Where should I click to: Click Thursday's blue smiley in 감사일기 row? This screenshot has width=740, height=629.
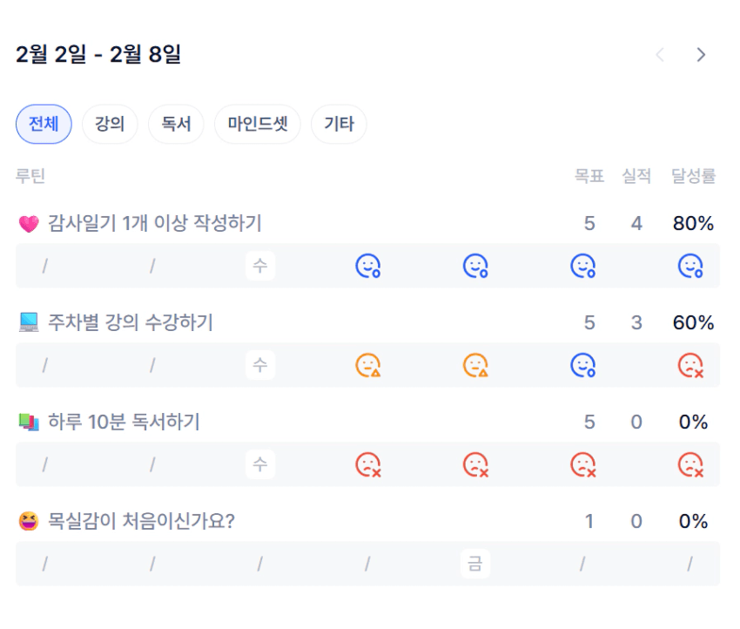(x=367, y=266)
